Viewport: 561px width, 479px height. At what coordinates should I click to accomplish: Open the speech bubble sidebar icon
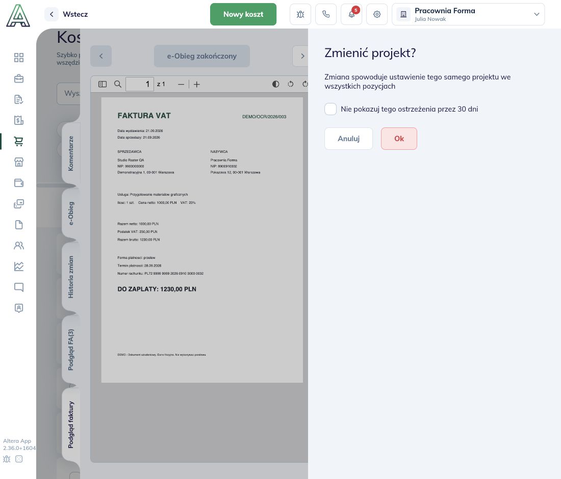click(18, 287)
